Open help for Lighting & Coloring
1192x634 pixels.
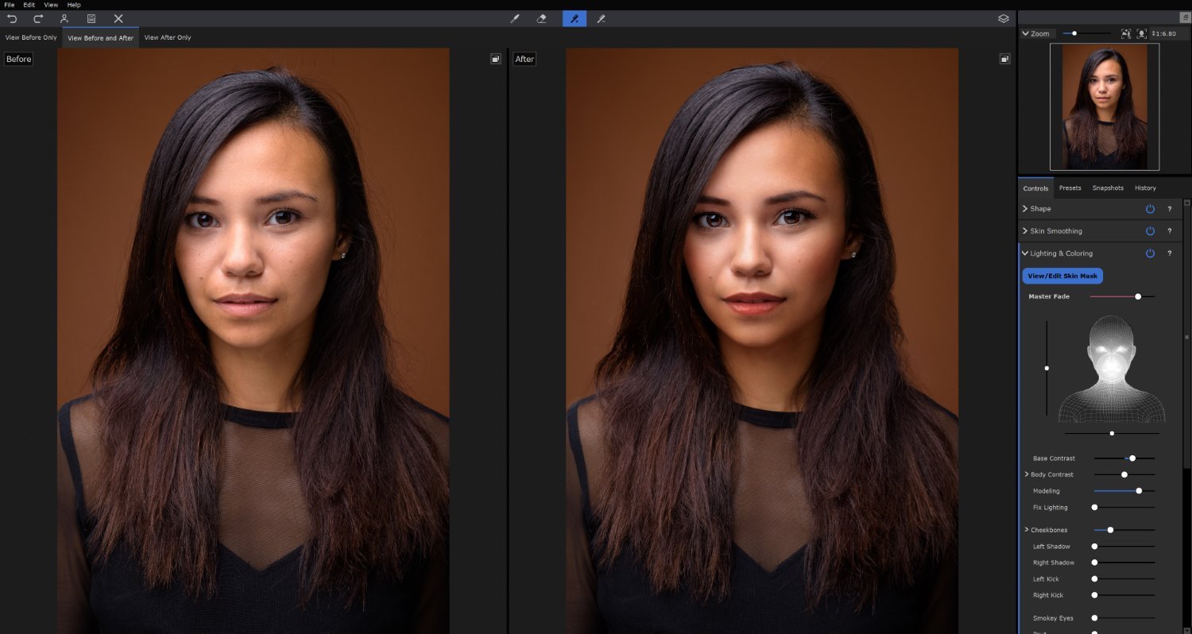point(1170,253)
